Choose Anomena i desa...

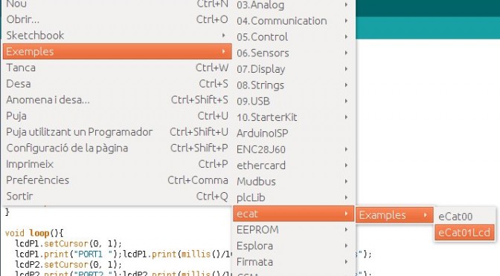tap(117, 100)
